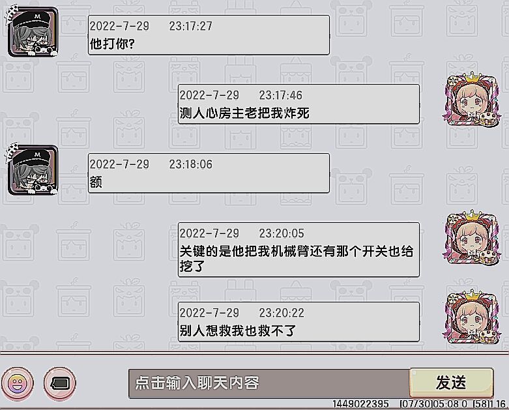Open black-cap avatar beside 他打你? message
The height and width of the screenshot is (410, 509).
(x=33, y=32)
